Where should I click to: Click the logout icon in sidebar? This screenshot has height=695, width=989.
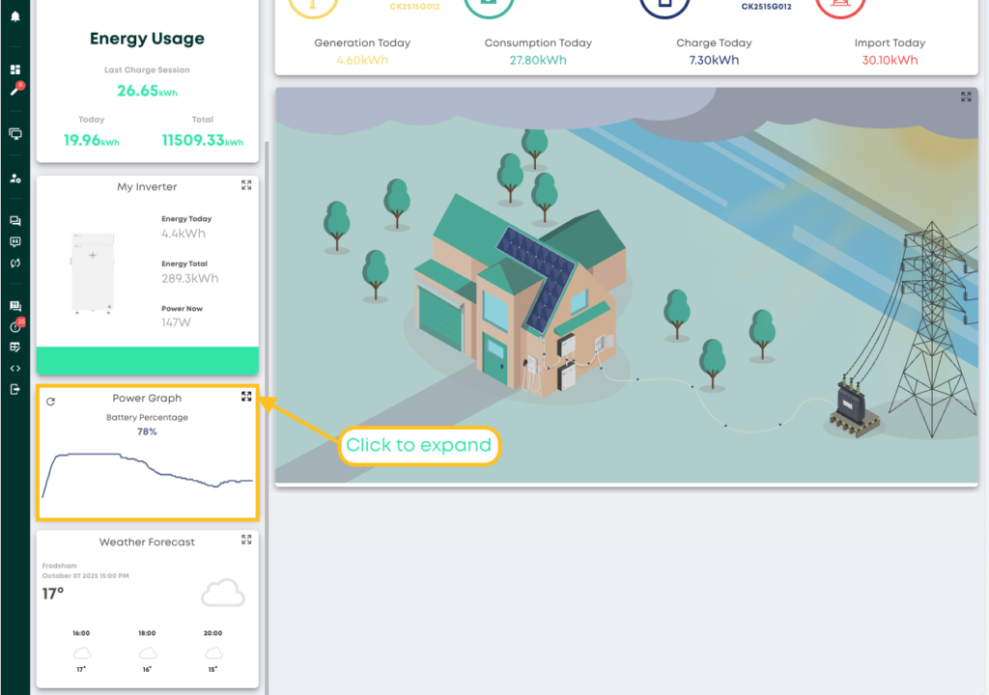[x=14, y=389]
